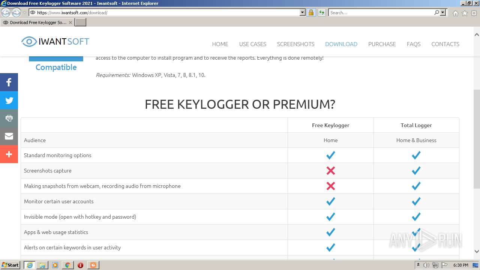This screenshot has width=480, height=270.
Task: Open more sharing options plus icon
Action: pyautogui.click(x=9, y=154)
